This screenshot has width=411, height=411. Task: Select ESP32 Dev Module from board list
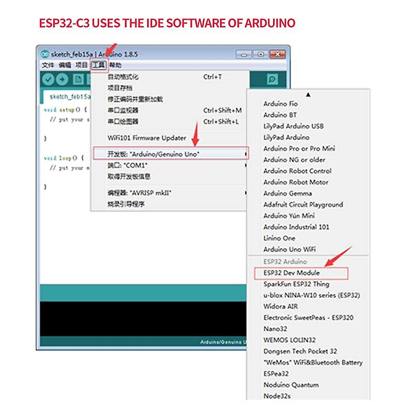pos(291,273)
